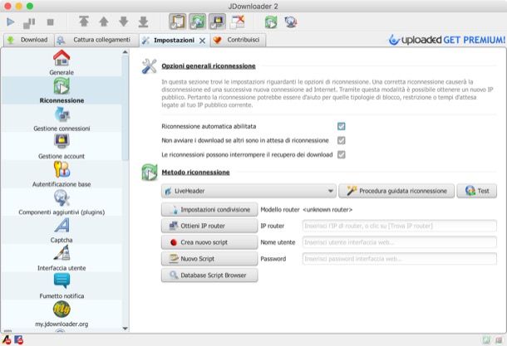The height and width of the screenshot is (346, 507).
Task: Stop all downloads with the stop icon
Action: pos(50,22)
